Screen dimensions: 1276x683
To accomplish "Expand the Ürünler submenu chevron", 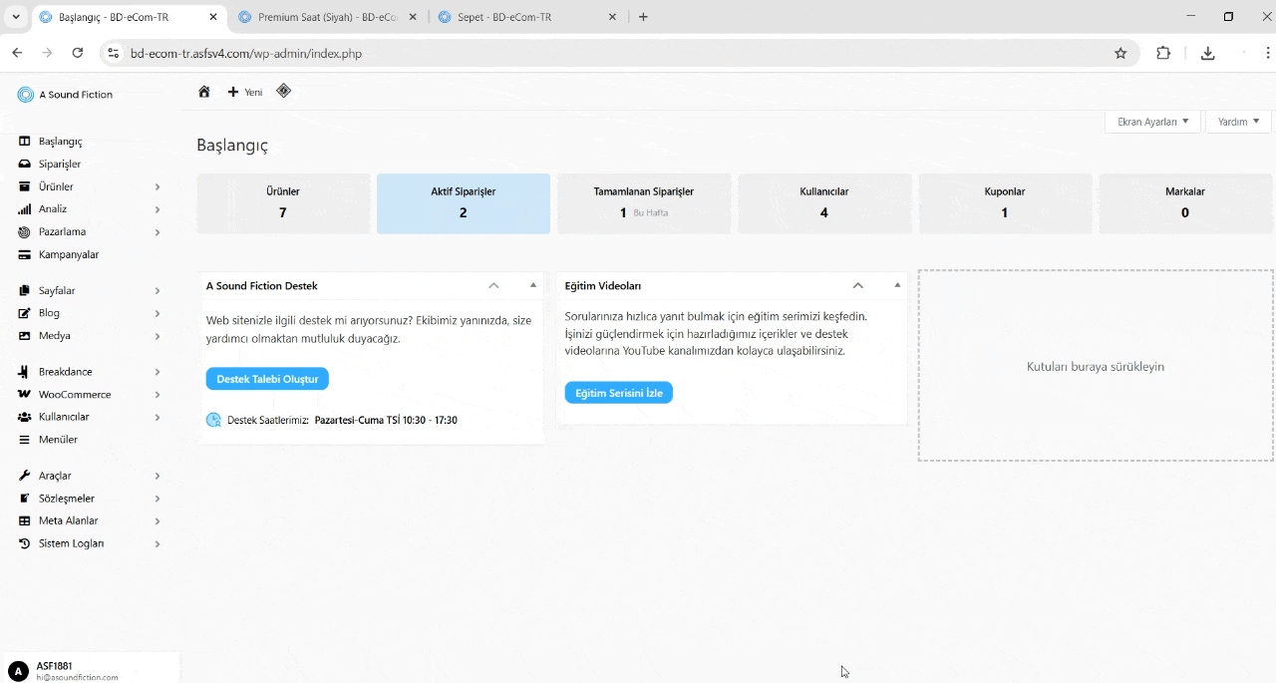I will (158, 186).
